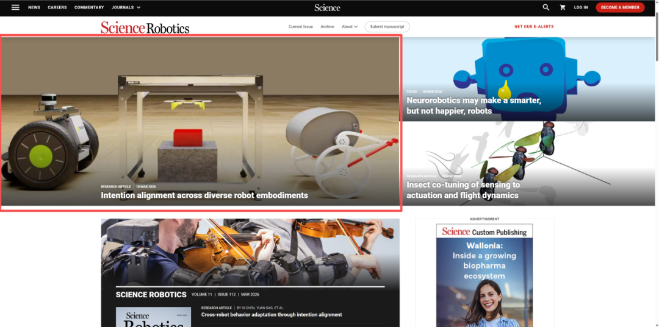Viewport: 659px width, 327px height.
Task: Open the Current Issue link
Action: (x=301, y=27)
